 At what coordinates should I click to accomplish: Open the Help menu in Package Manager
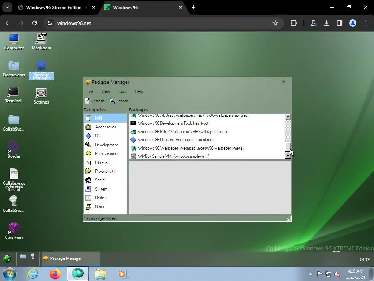click(x=139, y=91)
